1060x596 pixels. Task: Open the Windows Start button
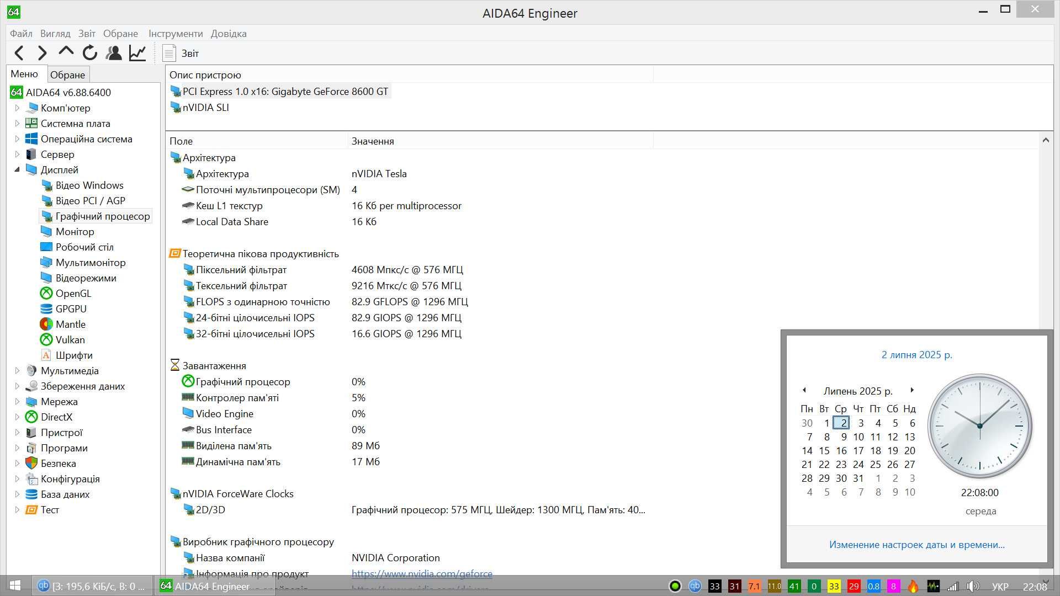coord(15,586)
